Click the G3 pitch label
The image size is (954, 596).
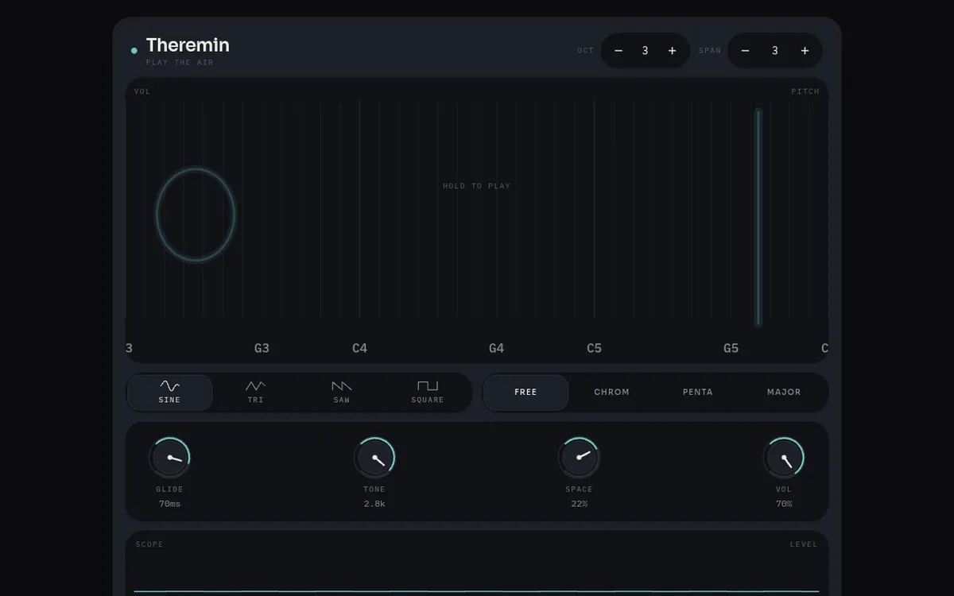click(262, 348)
